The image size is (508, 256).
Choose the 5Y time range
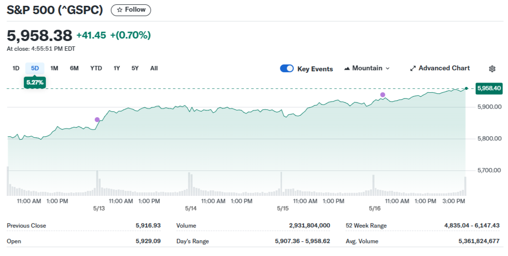coord(135,68)
